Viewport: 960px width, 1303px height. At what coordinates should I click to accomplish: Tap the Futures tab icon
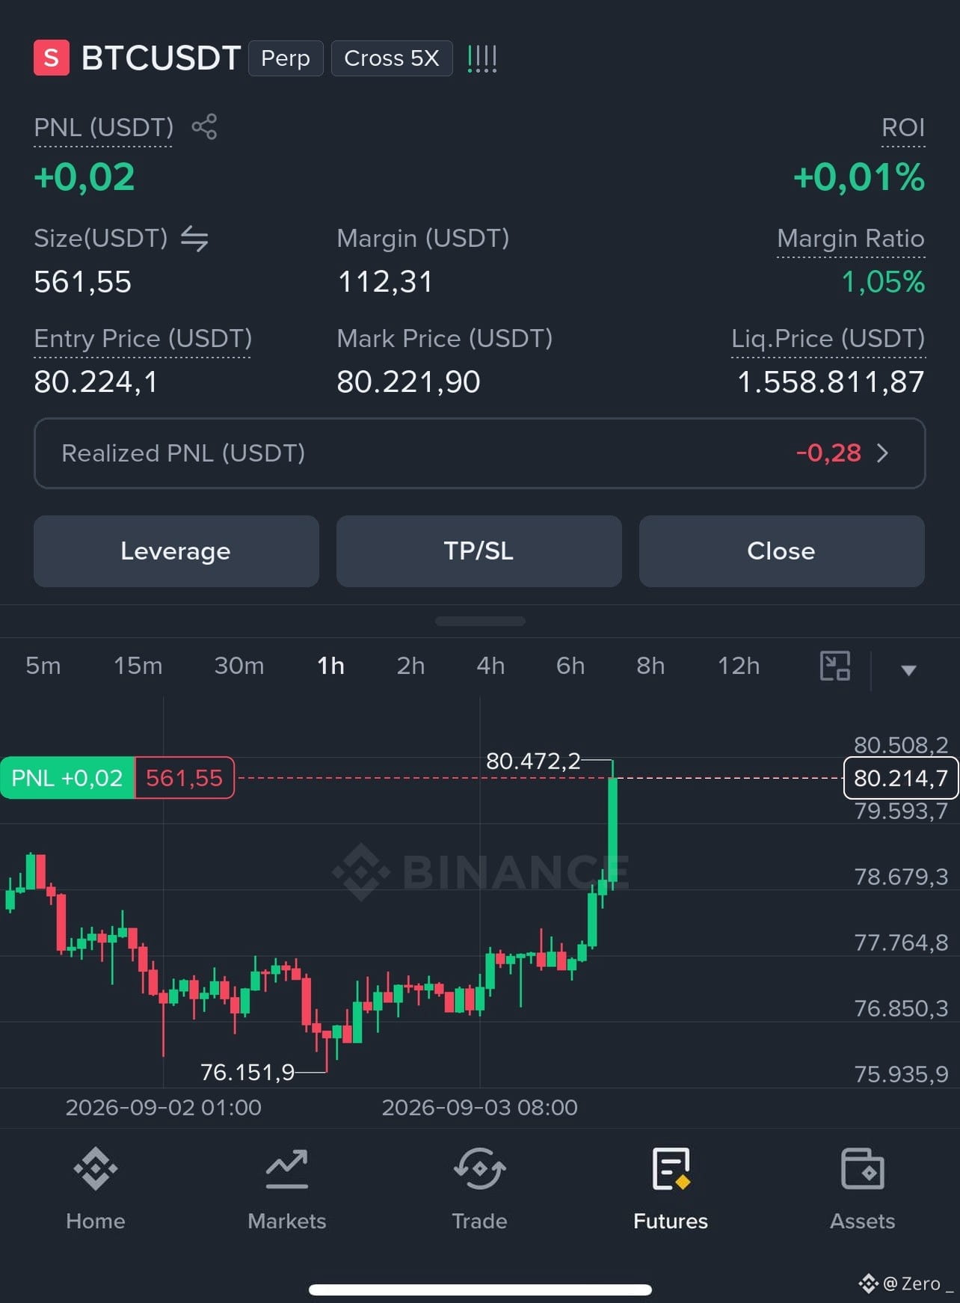671,1169
